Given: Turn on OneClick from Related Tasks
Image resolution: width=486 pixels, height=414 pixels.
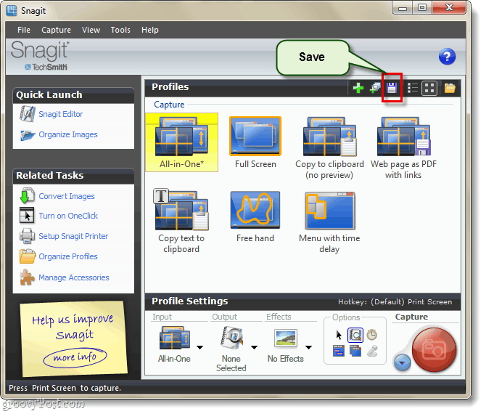Looking at the screenshot, I should tap(68, 216).
